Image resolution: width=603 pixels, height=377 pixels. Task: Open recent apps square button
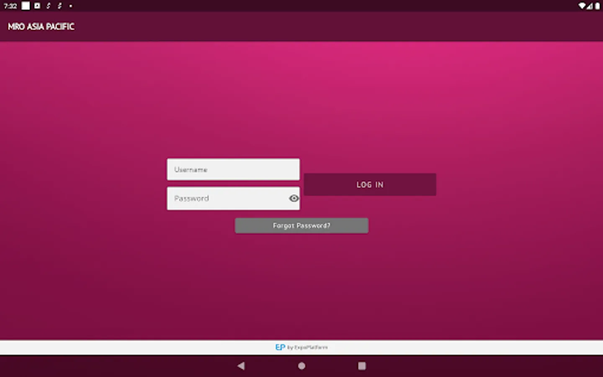[x=362, y=366]
